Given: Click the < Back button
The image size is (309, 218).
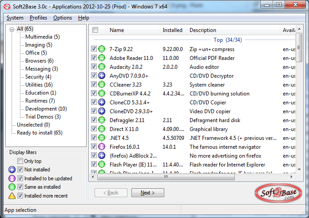Looking at the screenshot, I should click(x=111, y=193).
